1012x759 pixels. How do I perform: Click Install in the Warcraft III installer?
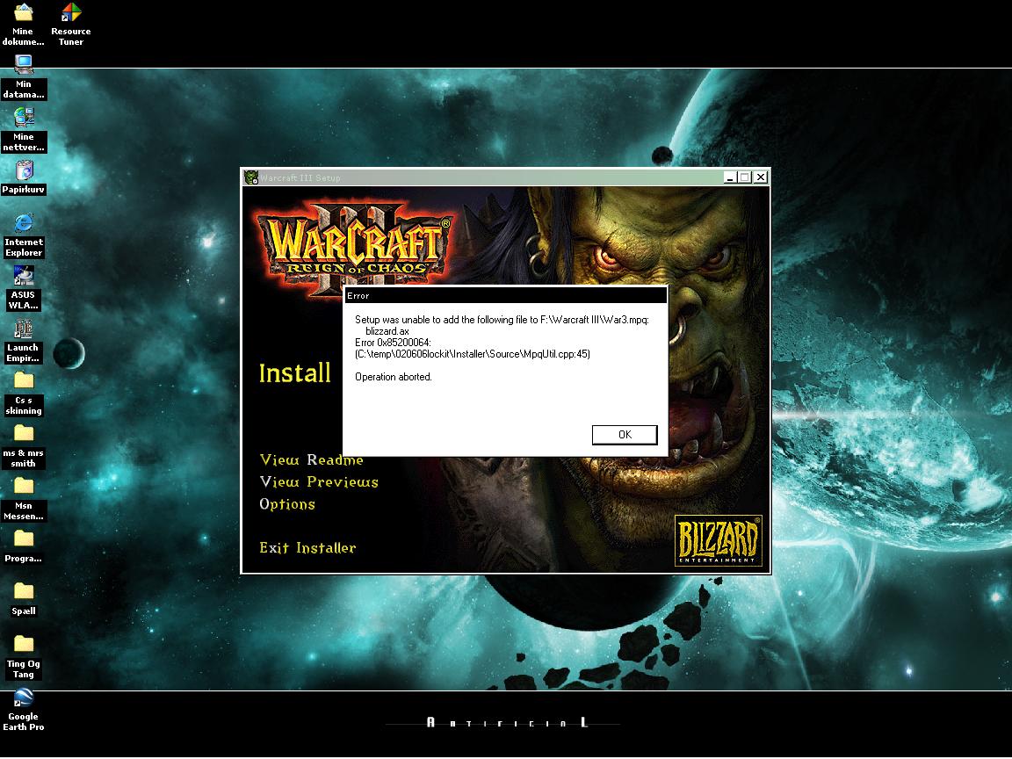(295, 373)
